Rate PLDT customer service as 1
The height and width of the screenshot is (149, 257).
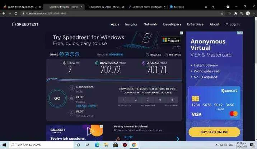coord(124,100)
